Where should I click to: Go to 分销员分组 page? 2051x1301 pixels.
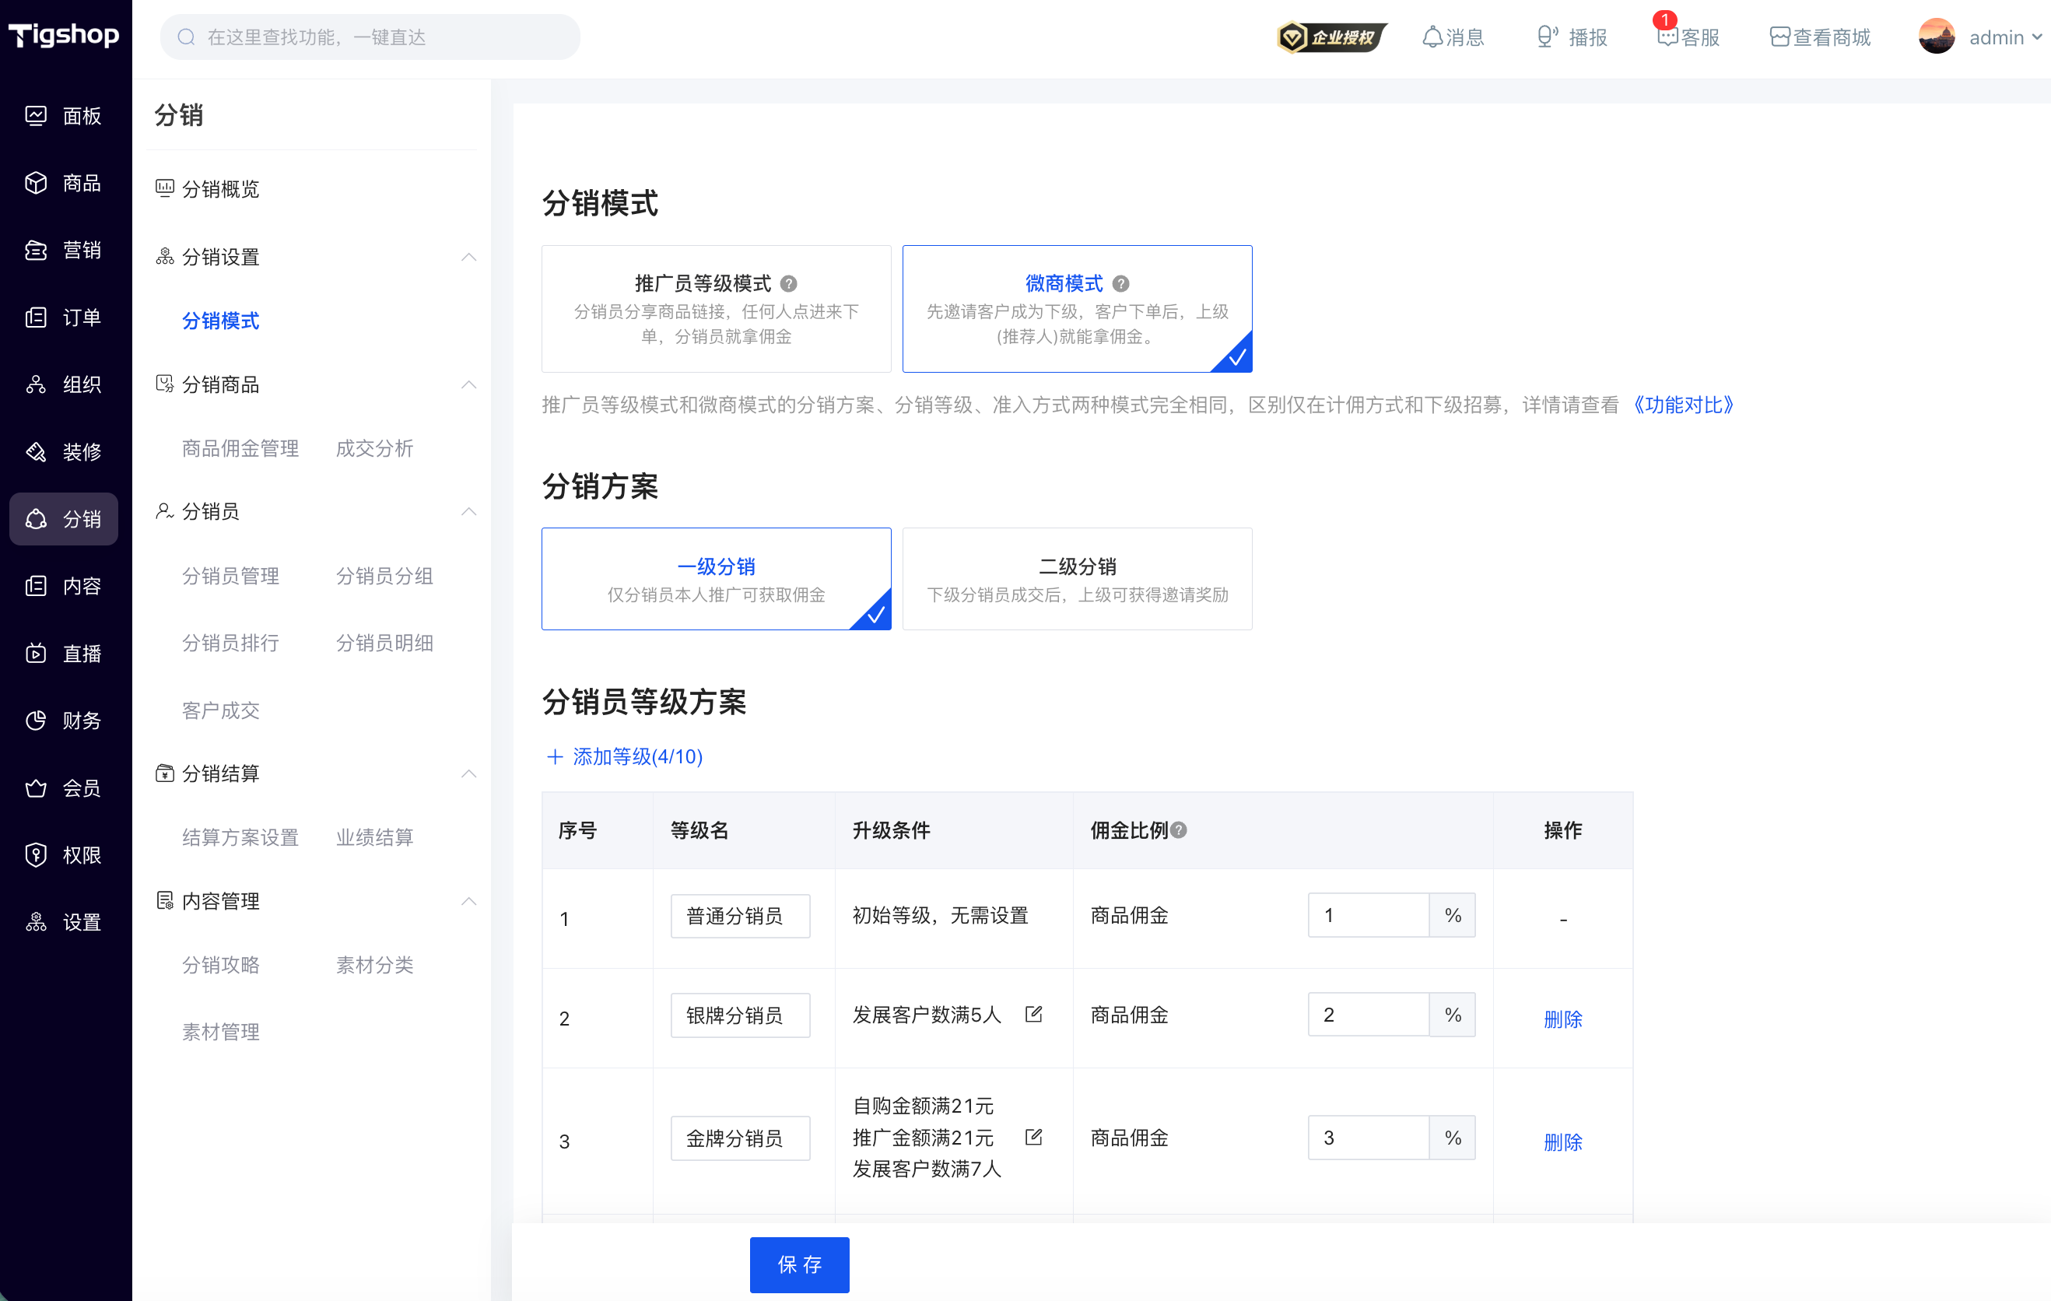tap(385, 576)
